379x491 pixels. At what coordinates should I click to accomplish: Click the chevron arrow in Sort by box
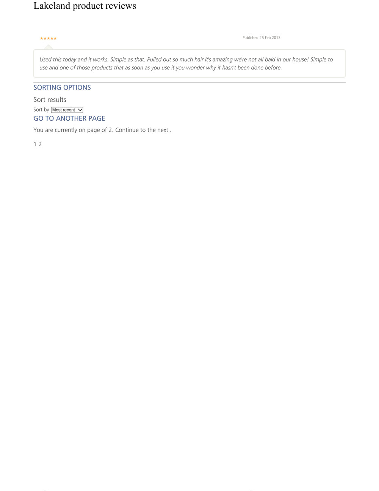point(80,110)
